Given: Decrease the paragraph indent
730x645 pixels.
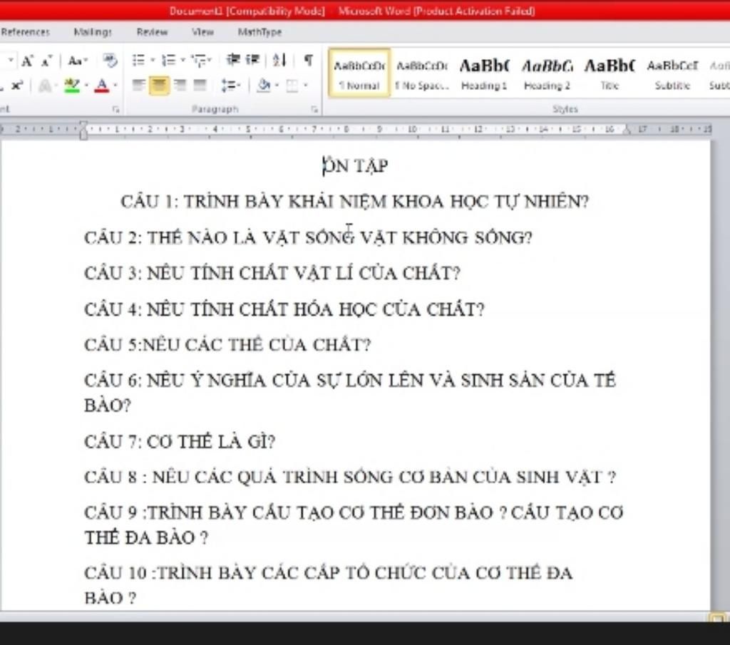Looking at the screenshot, I should pos(233,60).
